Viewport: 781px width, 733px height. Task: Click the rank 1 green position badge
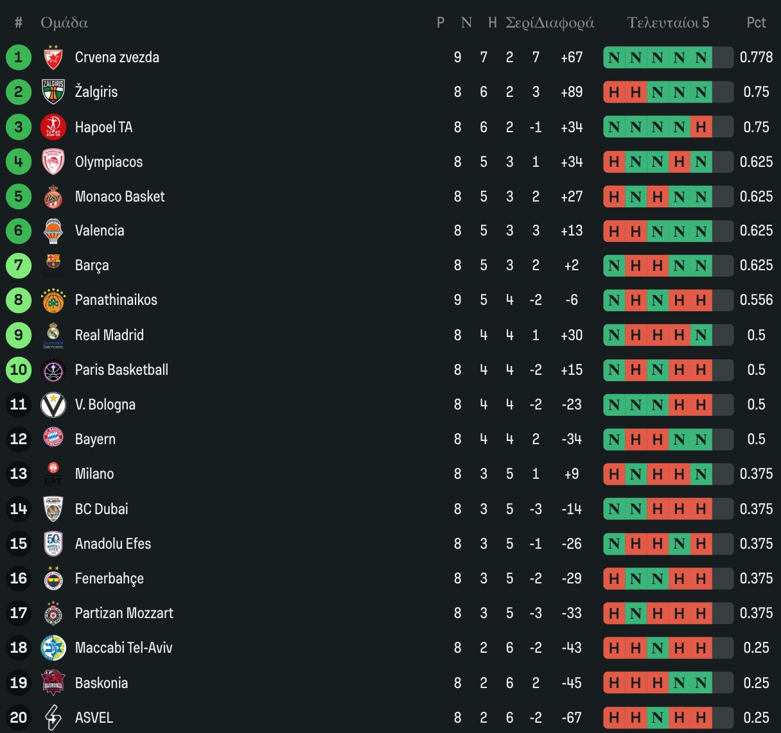pyautogui.click(x=19, y=57)
